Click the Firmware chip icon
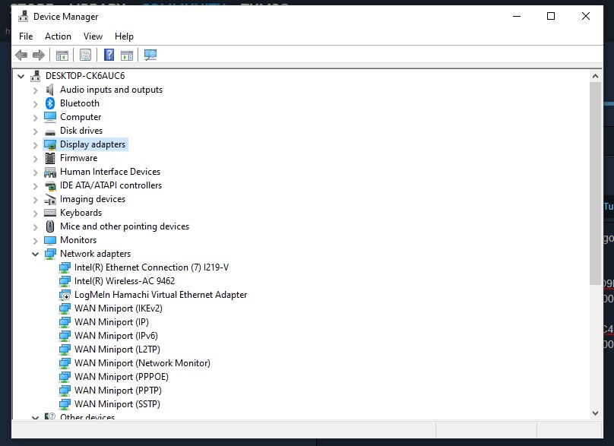 [50, 158]
